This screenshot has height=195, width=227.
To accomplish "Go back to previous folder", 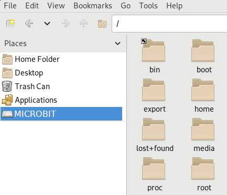I will [29, 24].
